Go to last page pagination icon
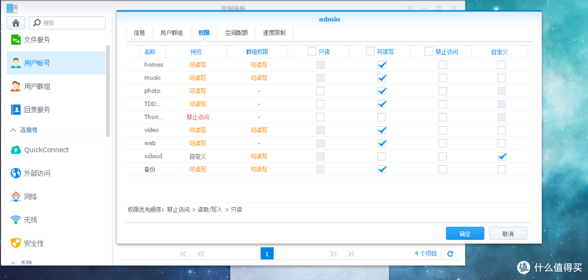Viewport: 588px width, 280px height. point(351,254)
